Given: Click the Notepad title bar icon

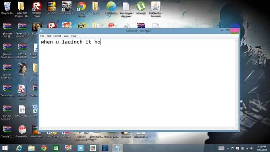Looking at the screenshot, I should tap(41, 31).
